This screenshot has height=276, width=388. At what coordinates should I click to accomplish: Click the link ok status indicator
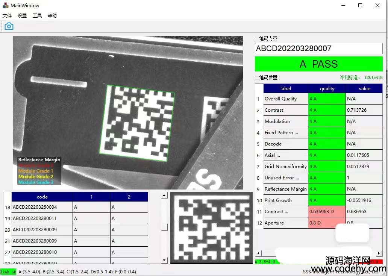click(x=8, y=271)
